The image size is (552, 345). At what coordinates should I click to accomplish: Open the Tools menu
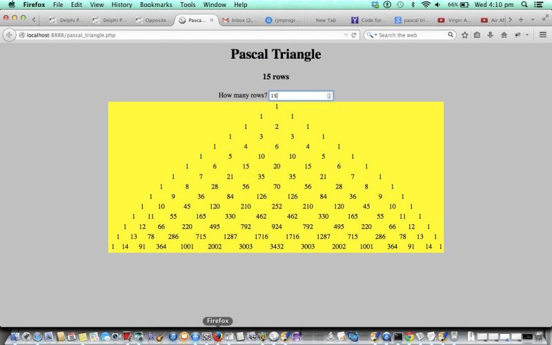point(188,5)
